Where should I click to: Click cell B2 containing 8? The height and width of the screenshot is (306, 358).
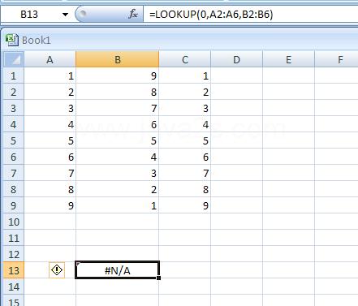(x=118, y=92)
